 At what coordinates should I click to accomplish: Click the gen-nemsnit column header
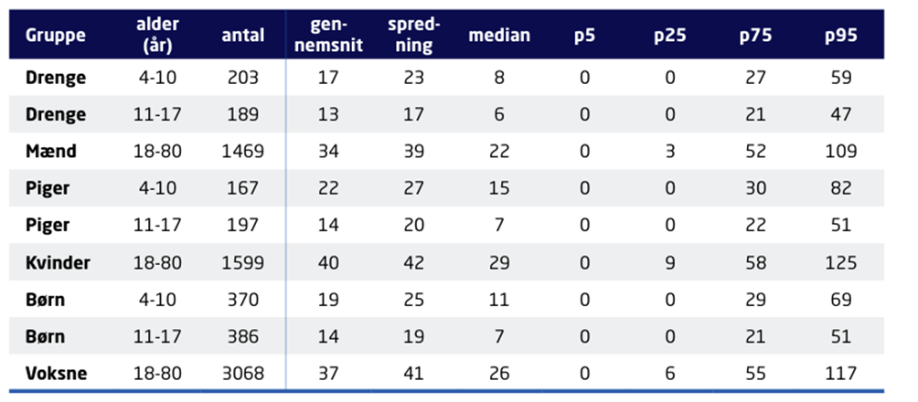pyautogui.click(x=328, y=35)
